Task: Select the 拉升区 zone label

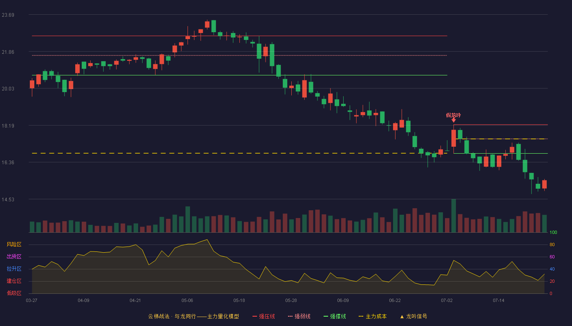Action: tap(14, 269)
